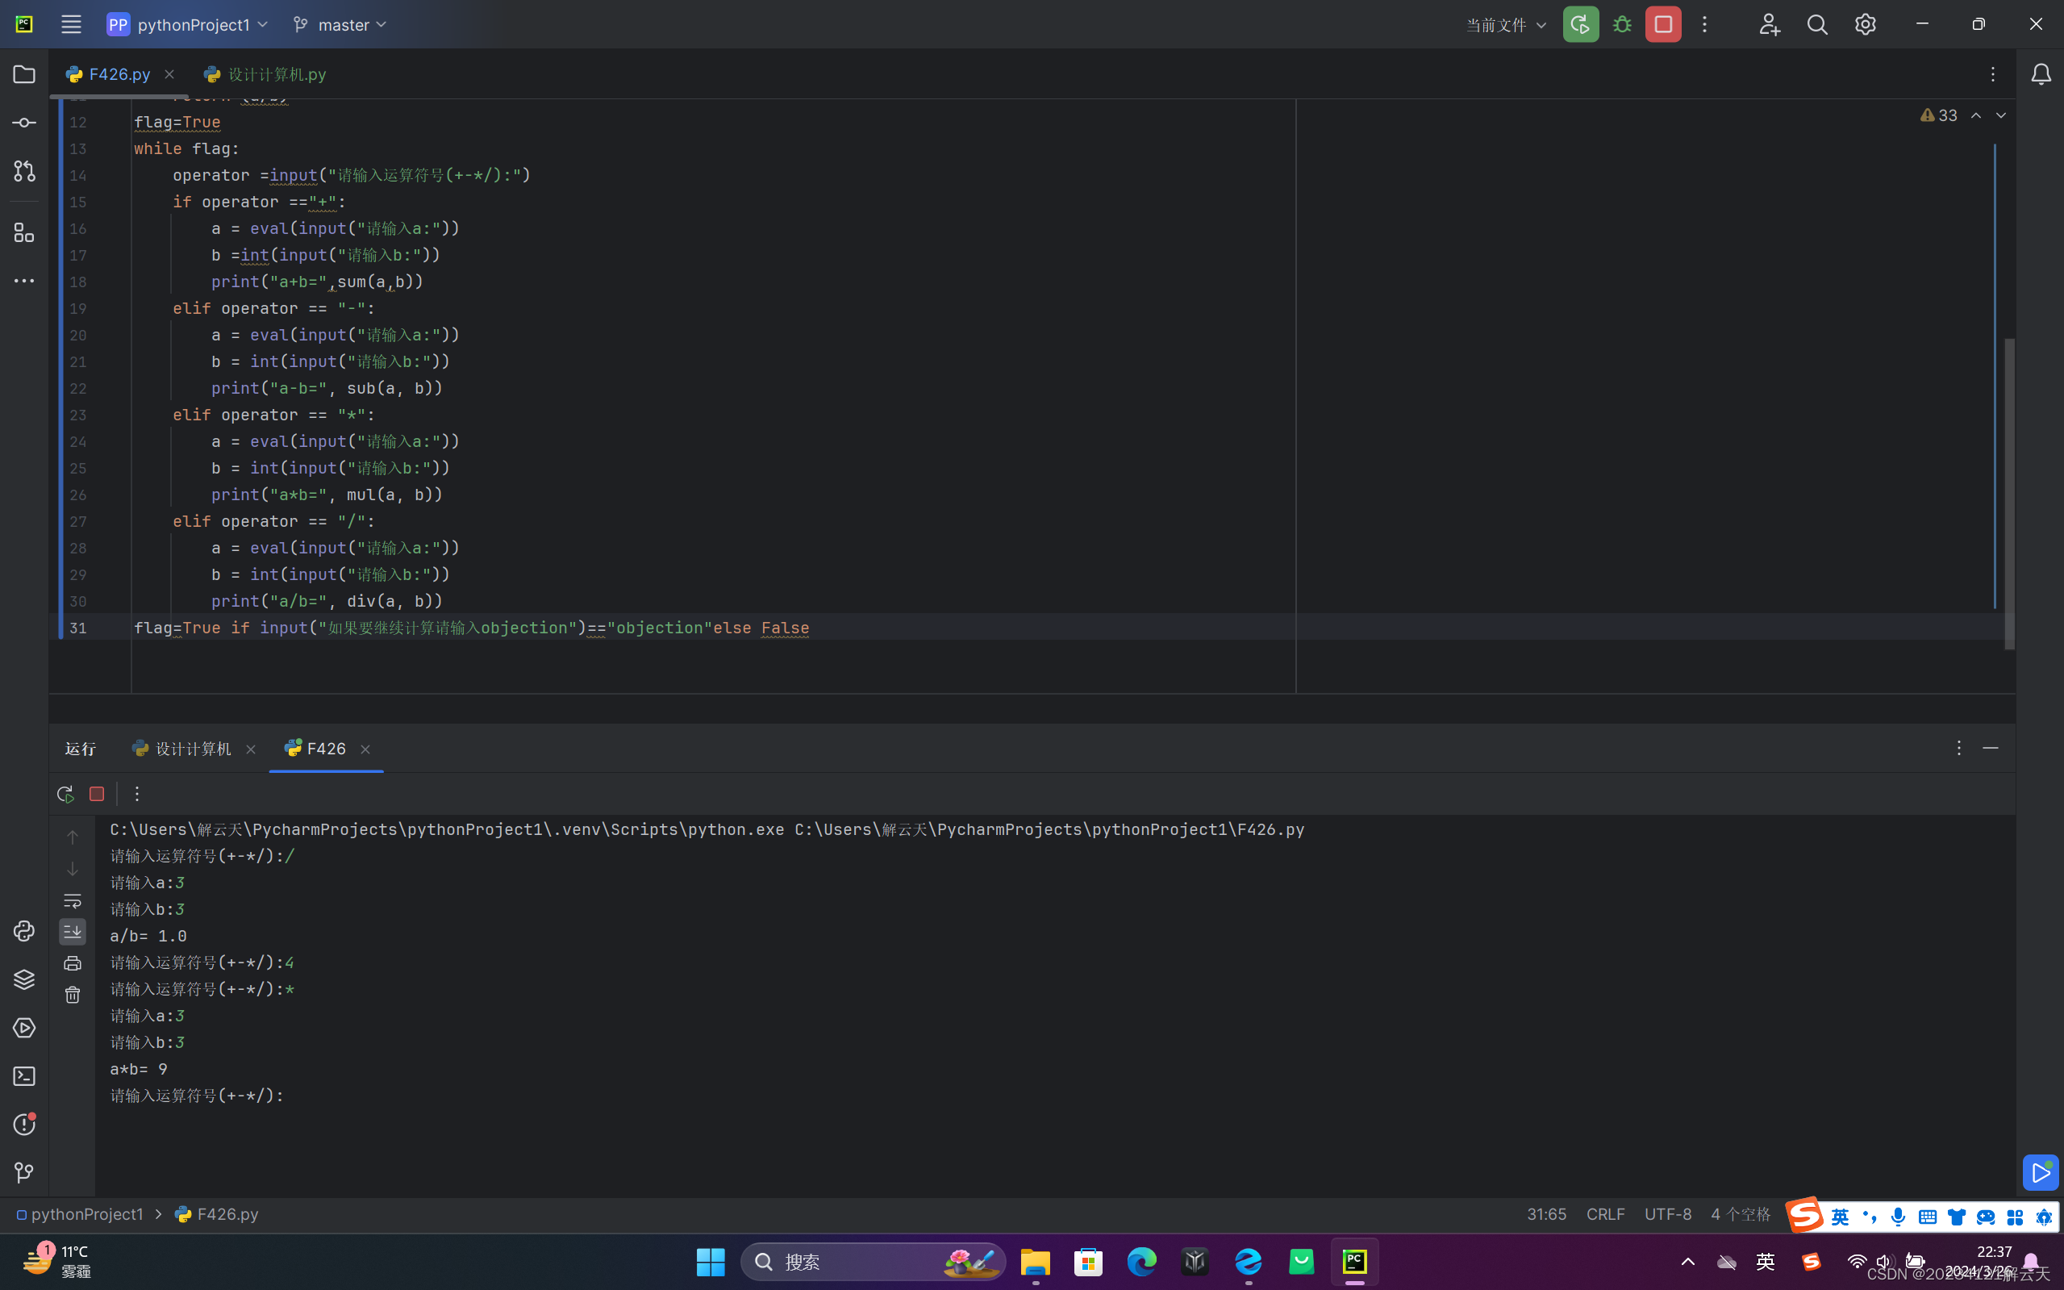Open the main hamburger menu
The height and width of the screenshot is (1290, 2064).
pyautogui.click(x=71, y=25)
